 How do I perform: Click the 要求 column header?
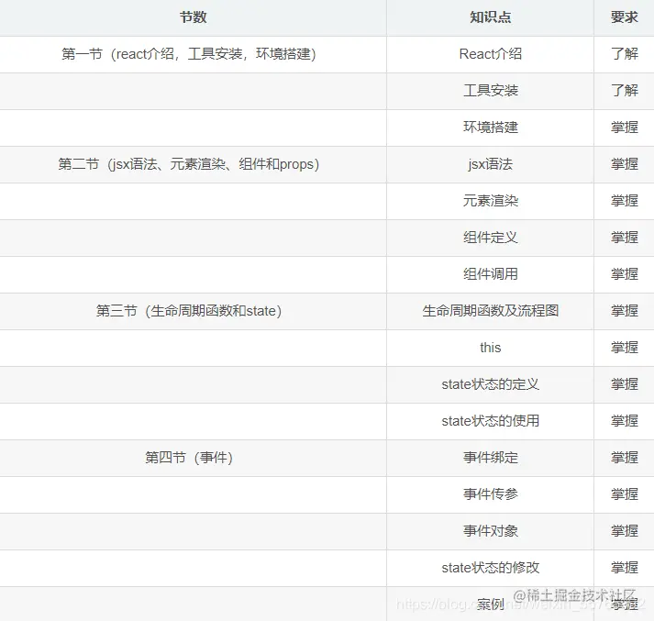[624, 17]
